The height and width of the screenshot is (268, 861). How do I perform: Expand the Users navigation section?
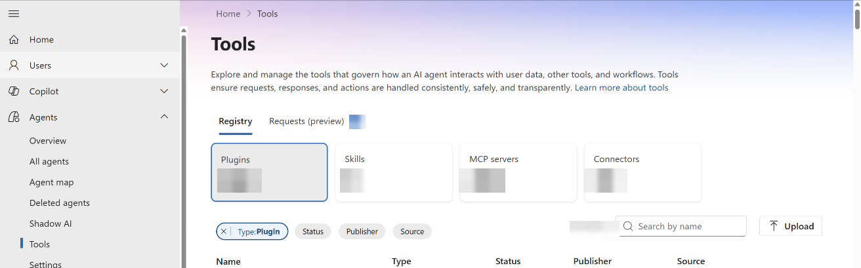165,66
